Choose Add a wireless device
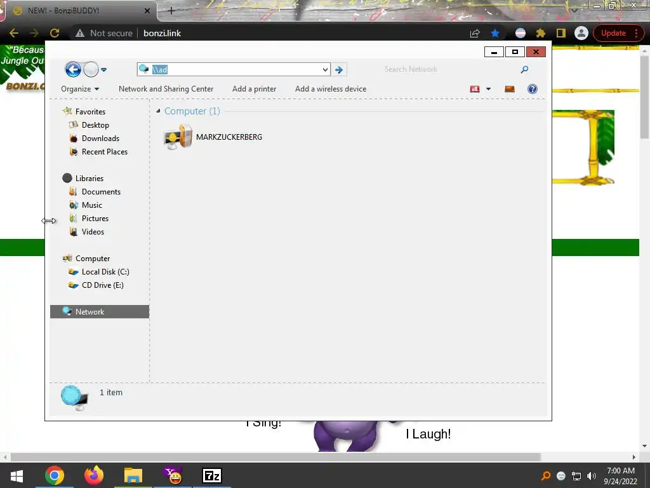The image size is (650, 488). click(331, 89)
